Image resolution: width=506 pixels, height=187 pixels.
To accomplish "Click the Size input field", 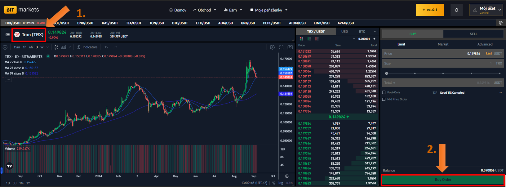I will [x=443, y=63].
